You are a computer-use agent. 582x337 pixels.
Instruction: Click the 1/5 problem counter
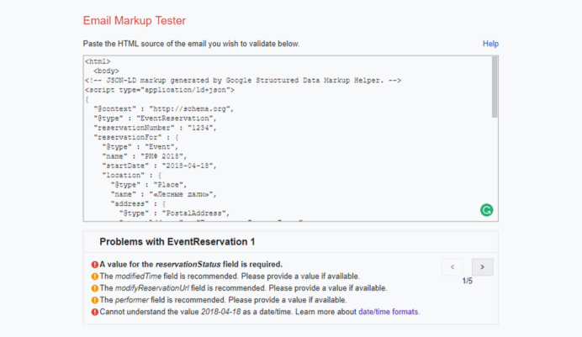pyautogui.click(x=468, y=282)
